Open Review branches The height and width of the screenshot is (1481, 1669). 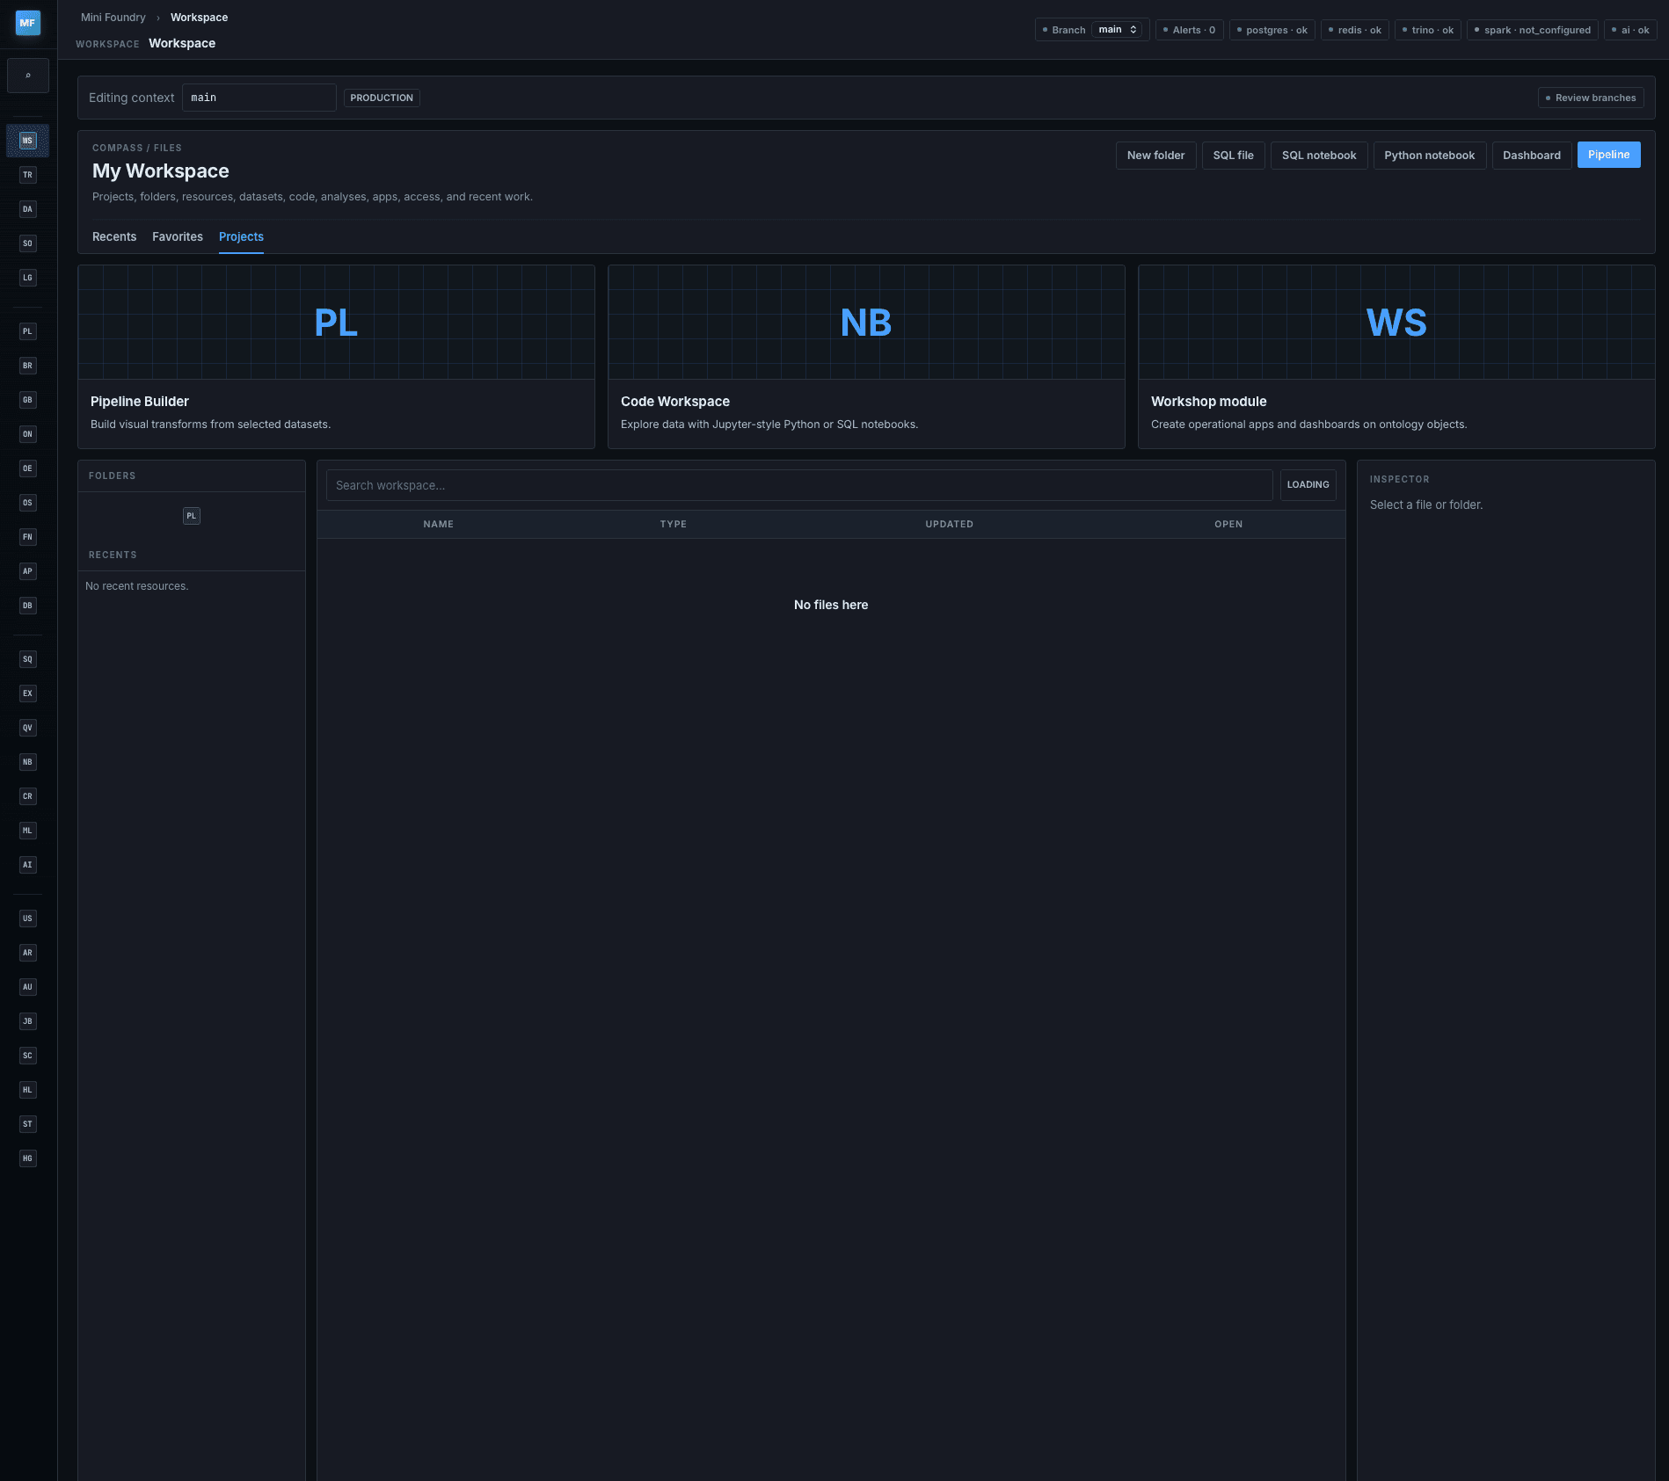1591,98
